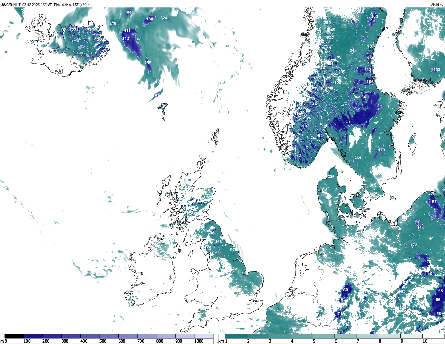Select the 5–6 km legend swatch
Screen dimensions: 445x344
324,336
